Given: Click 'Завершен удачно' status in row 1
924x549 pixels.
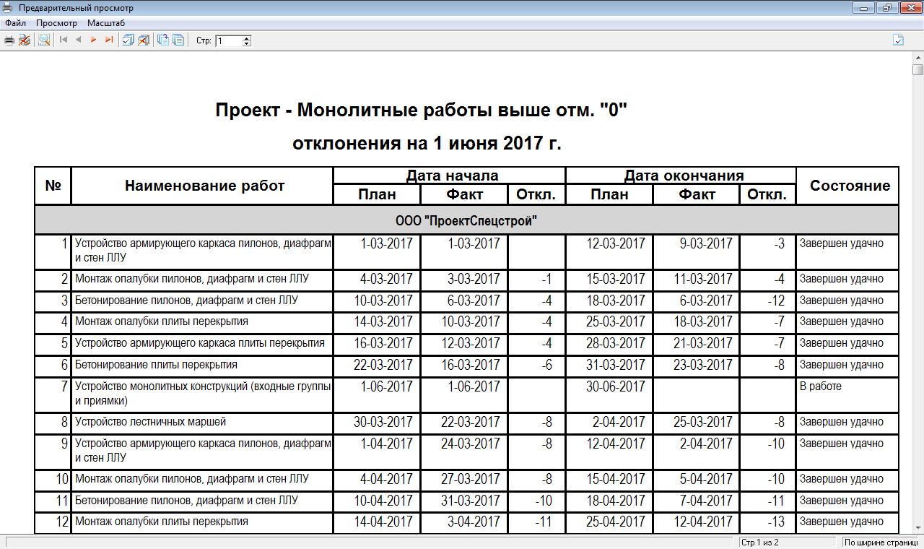Looking at the screenshot, I should tap(841, 243).
